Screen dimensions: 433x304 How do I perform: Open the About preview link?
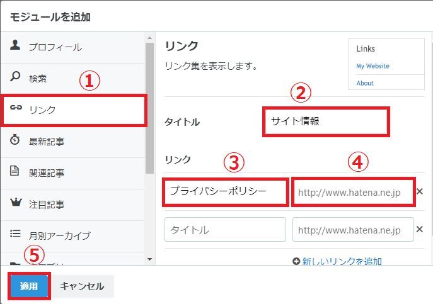365,83
